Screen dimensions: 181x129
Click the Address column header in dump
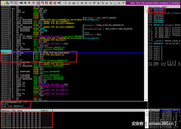5,110
